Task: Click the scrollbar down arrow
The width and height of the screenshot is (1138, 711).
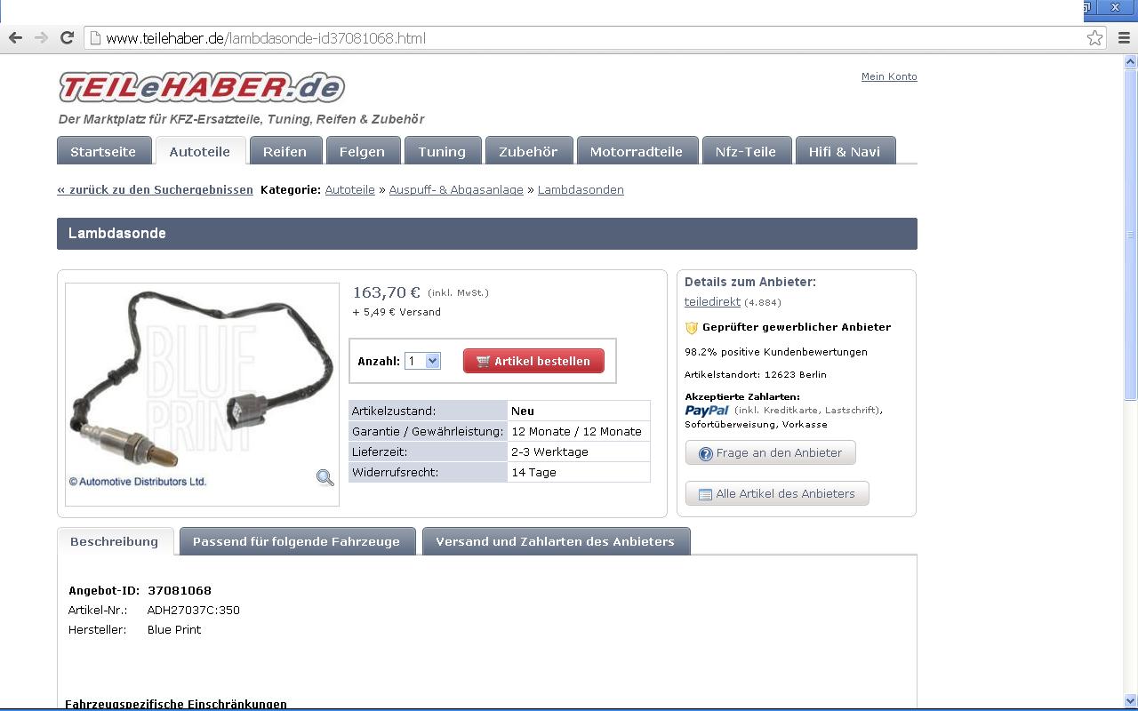Action: coord(1130,700)
